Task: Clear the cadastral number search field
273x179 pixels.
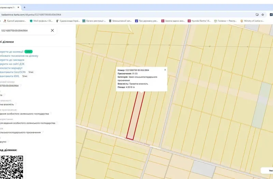Action: click(52, 30)
